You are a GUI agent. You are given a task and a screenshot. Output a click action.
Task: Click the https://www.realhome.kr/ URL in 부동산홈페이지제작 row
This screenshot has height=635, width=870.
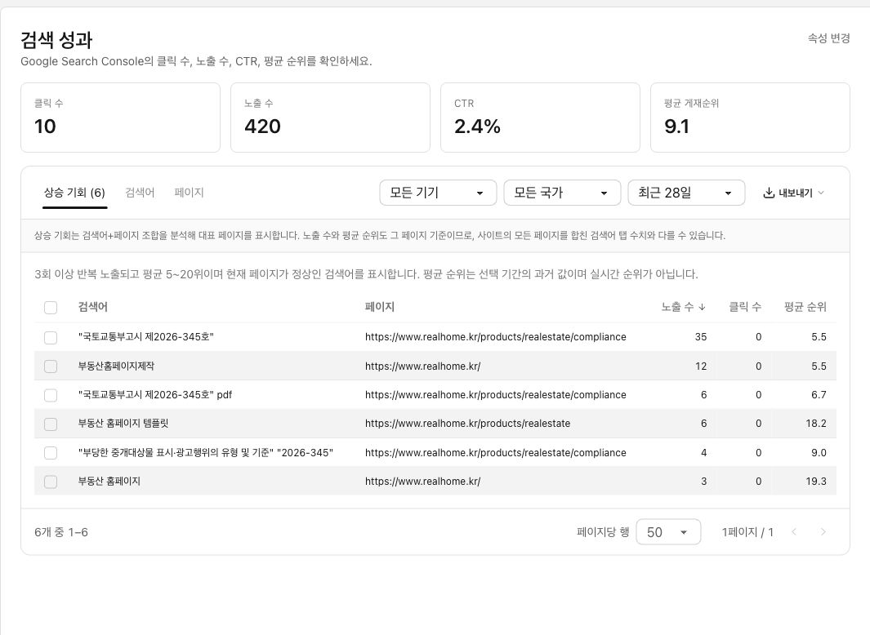[x=423, y=366]
